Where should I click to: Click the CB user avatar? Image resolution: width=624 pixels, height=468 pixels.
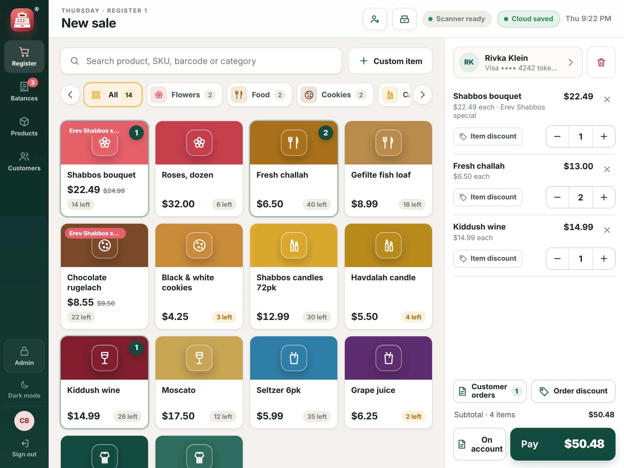pyautogui.click(x=24, y=421)
